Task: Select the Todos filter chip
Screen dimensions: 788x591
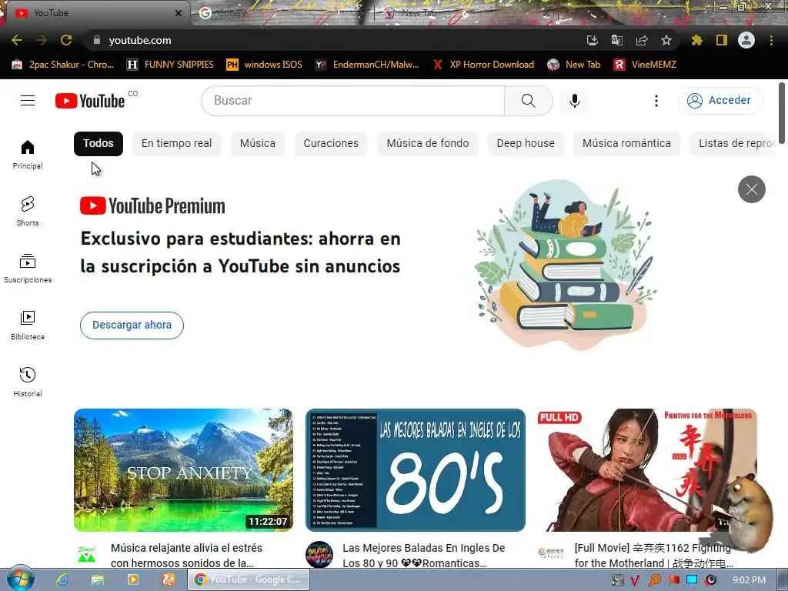Action: (98, 144)
